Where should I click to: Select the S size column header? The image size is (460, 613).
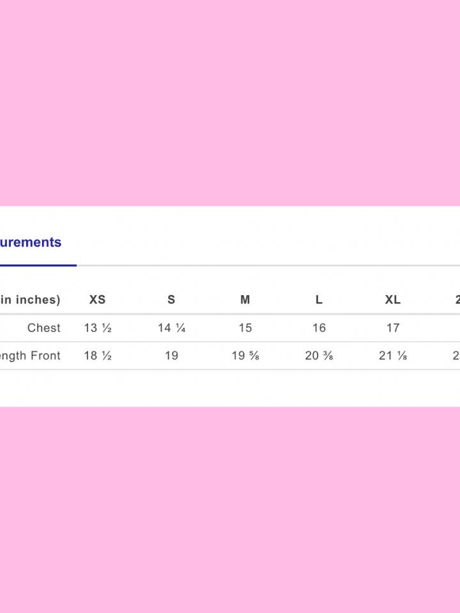tap(171, 299)
